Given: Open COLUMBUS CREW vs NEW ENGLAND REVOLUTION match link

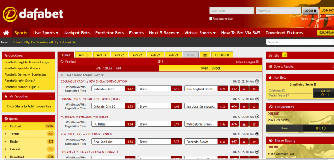Looking at the screenshot, I should (x=94, y=81).
